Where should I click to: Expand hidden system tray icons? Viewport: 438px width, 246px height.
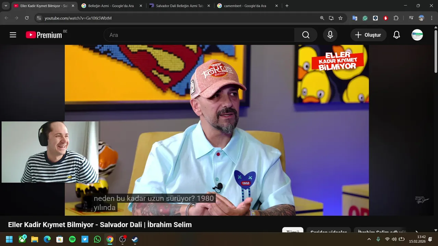(369, 239)
